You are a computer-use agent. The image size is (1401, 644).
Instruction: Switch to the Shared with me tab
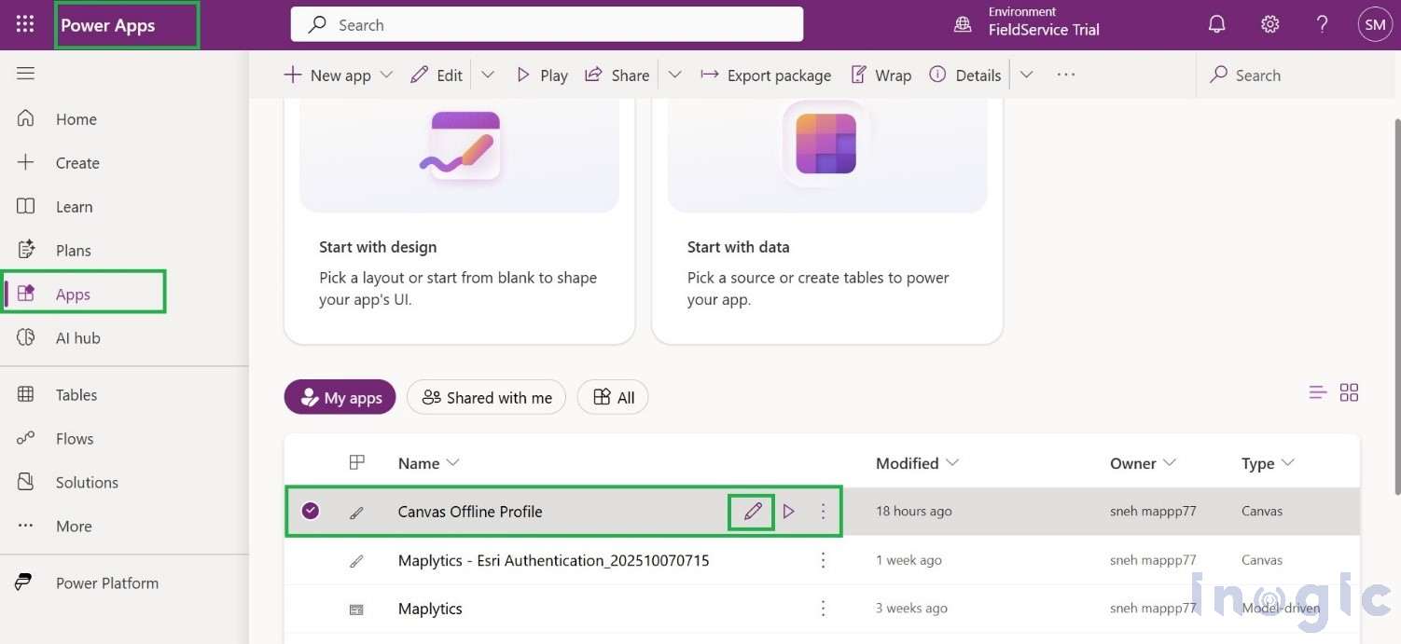[x=486, y=397]
